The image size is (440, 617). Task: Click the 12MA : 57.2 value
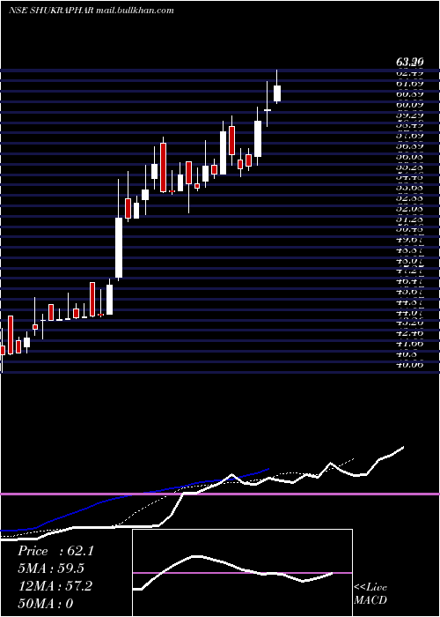click(x=55, y=586)
